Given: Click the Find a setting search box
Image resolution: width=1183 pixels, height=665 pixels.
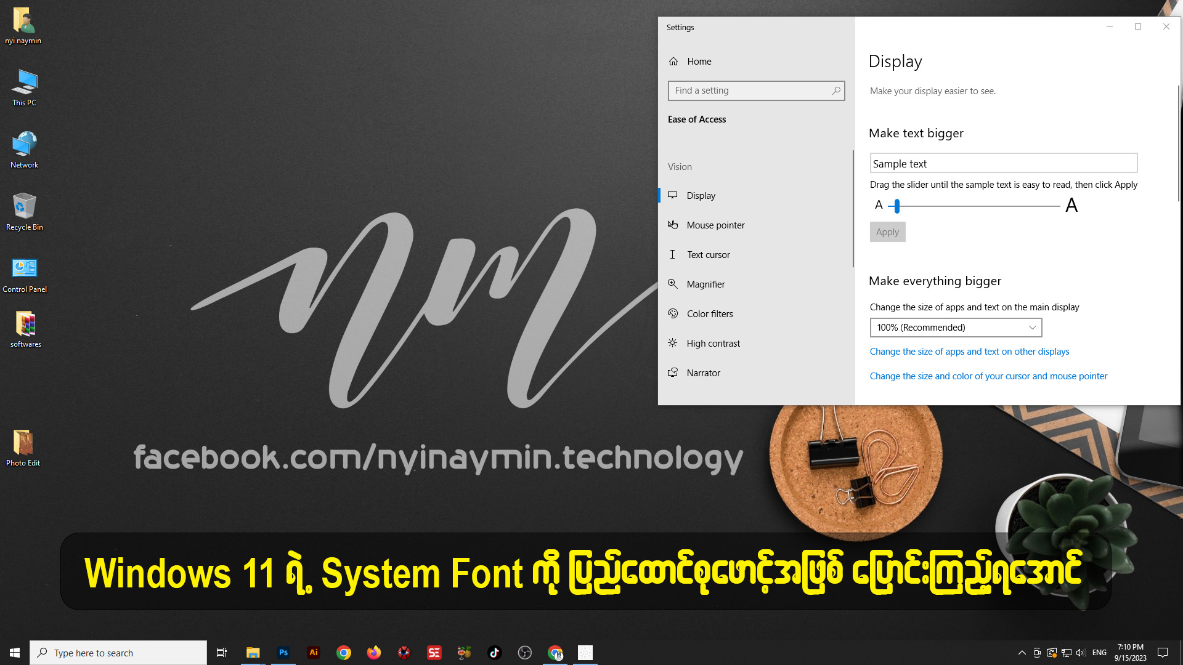Looking at the screenshot, I should point(756,91).
